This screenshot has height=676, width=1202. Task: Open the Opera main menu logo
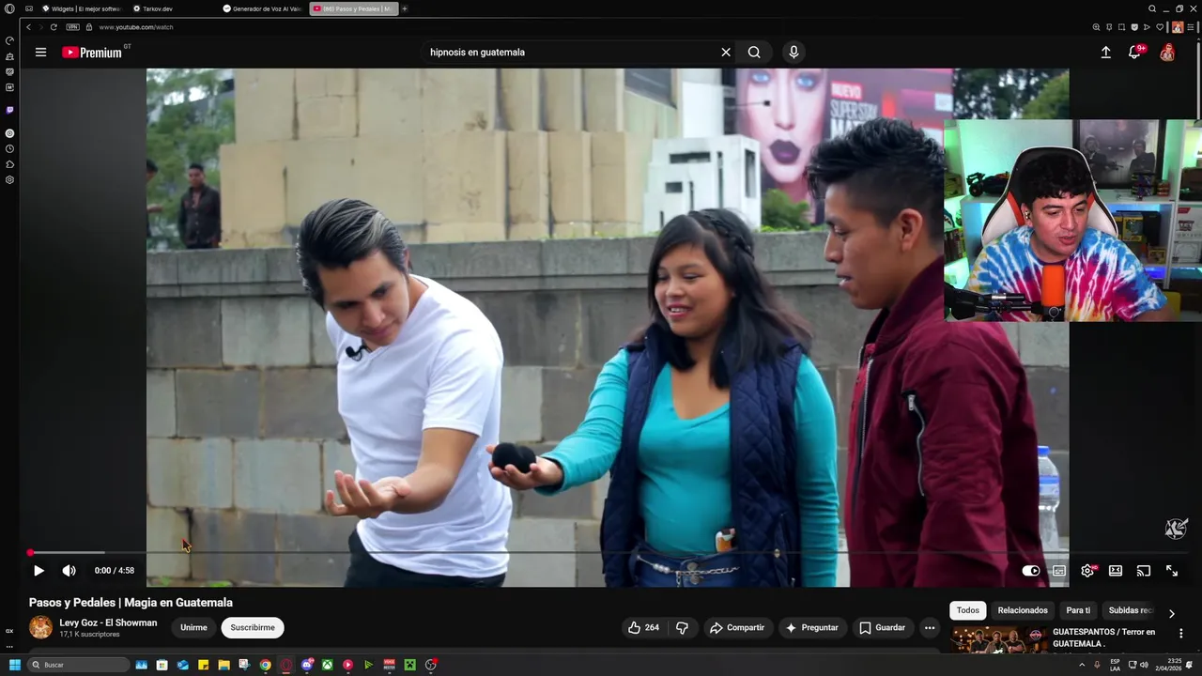[10, 8]
